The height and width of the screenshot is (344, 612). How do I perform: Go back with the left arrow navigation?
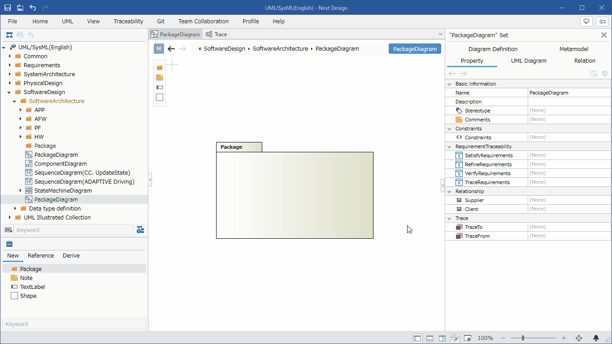click(171, 49)
